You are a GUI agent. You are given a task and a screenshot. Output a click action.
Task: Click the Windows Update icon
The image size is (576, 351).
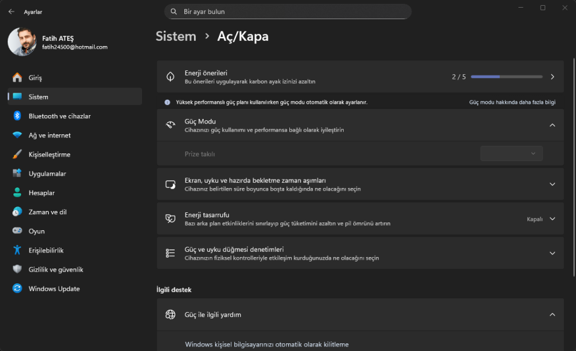[x=17, y=288]
